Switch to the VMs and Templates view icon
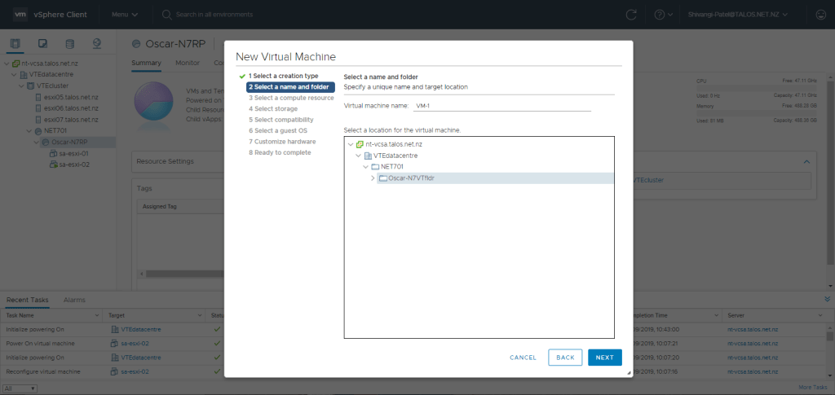The width and height of the screenshot is (835, 395). tap(42, 43)
